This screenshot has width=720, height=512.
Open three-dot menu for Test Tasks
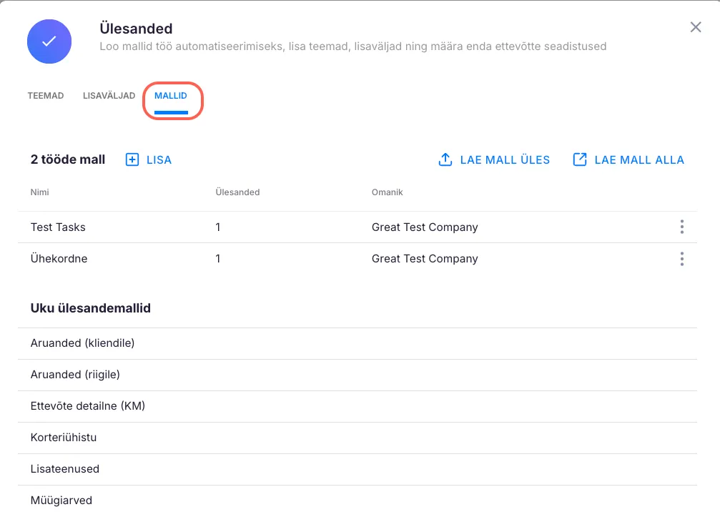tap(681, 227)
